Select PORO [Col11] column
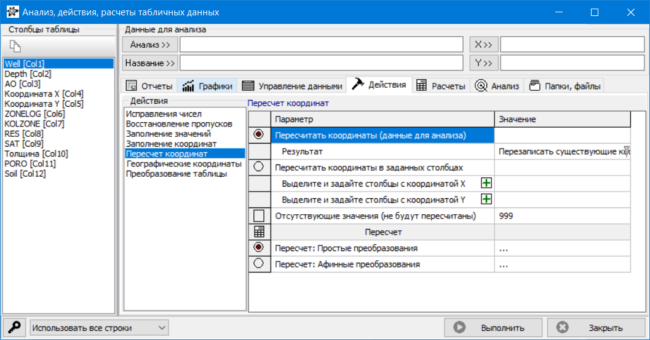The height and width of the screenshot is (340, 650). point(30,163)
